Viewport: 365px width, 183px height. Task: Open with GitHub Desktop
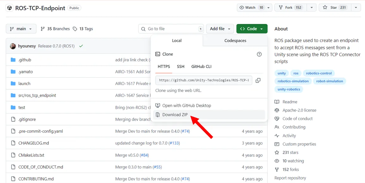tap(186, 106)
